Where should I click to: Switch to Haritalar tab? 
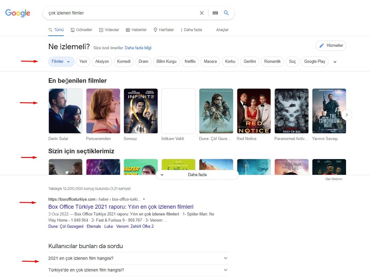164,30
